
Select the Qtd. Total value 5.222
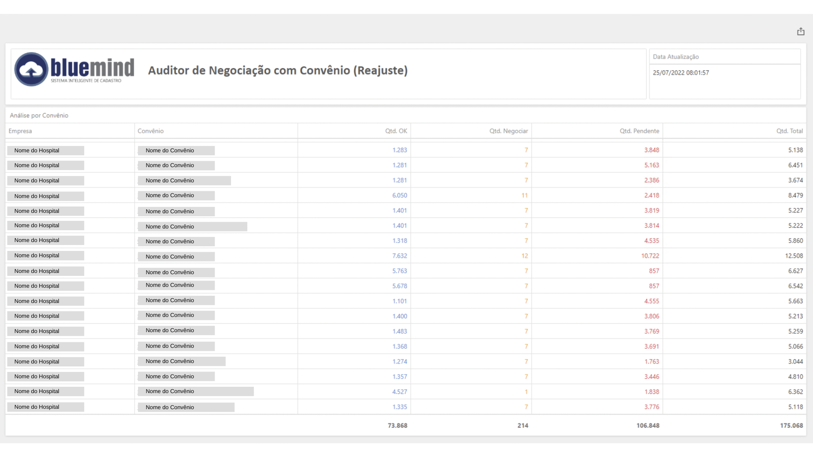795,226
